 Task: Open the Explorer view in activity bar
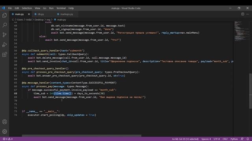click(x=4, y=15)
